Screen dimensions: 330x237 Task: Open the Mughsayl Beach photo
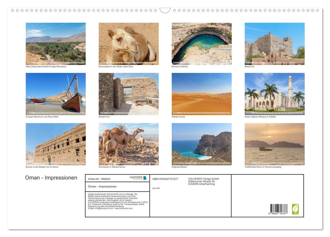(x=202, y=144)
